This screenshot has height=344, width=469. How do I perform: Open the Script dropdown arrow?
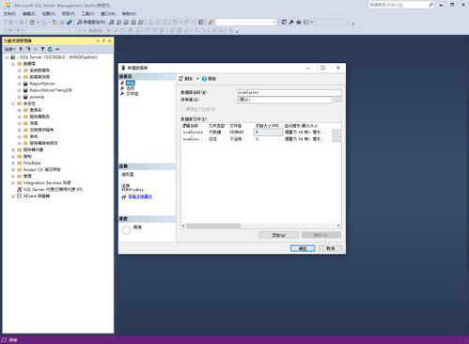pos(197,79)
